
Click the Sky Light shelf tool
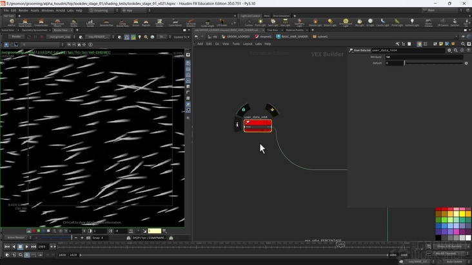tap(359, 23)
